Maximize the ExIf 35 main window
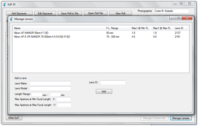This screenshot has width=198, height=126. point(181,4)
